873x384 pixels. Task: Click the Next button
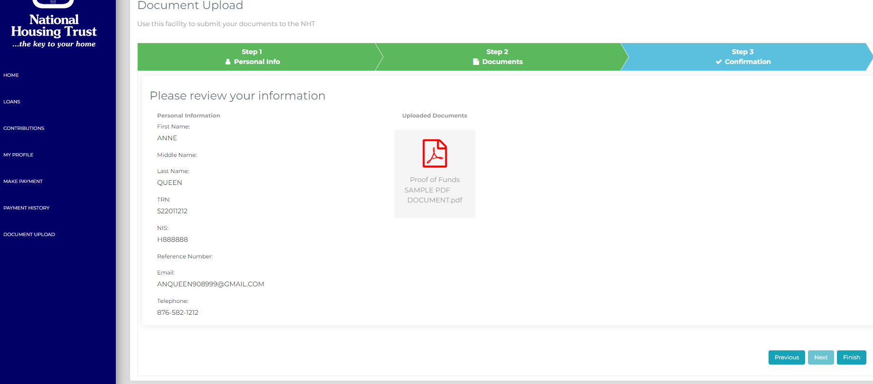[x=820, y=357]
